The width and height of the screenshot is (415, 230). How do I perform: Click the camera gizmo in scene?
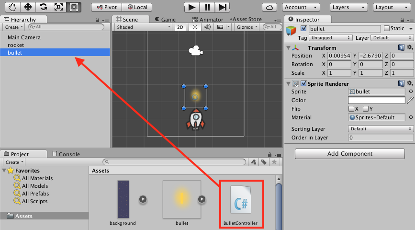coord(196,50)
